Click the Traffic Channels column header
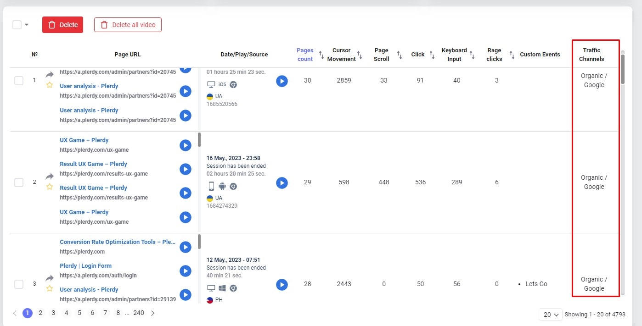The width and height of the screenshot is (642, 326). [591, 55]
